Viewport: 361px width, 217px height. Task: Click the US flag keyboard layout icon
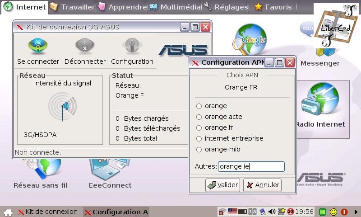point(232,211)
